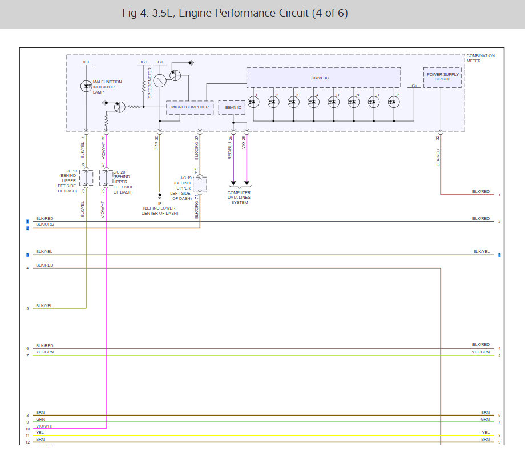Select the MICRO COMPUTER block
Screen dimensions: 525x463
tap(190, 107)
